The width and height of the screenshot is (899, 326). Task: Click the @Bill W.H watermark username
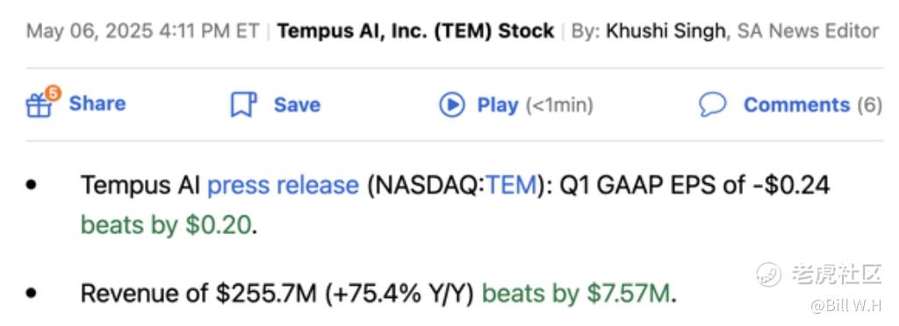(845, 307)
